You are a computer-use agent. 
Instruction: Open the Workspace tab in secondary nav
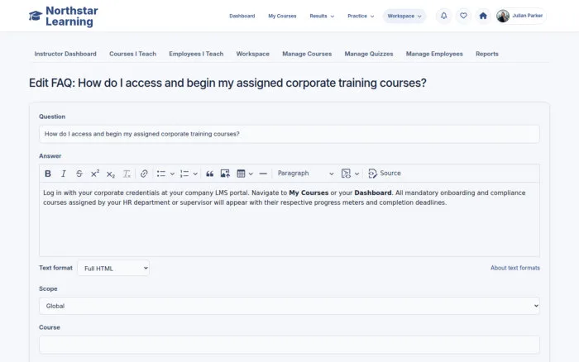tap(252, 54)
